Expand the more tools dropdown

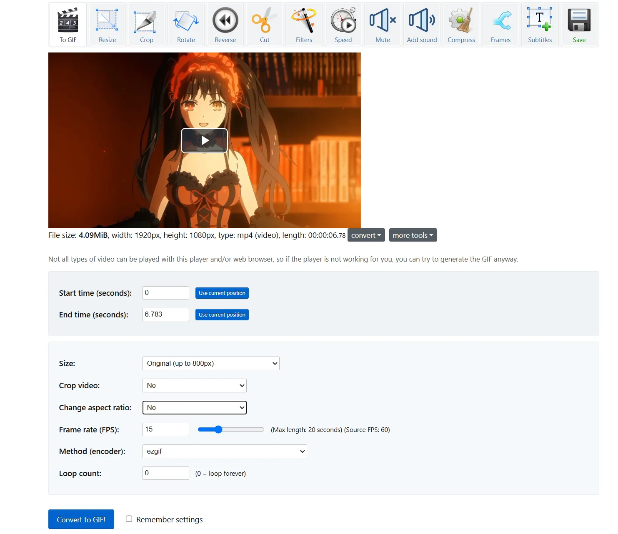pyautogui.click(x=413, y=235)
